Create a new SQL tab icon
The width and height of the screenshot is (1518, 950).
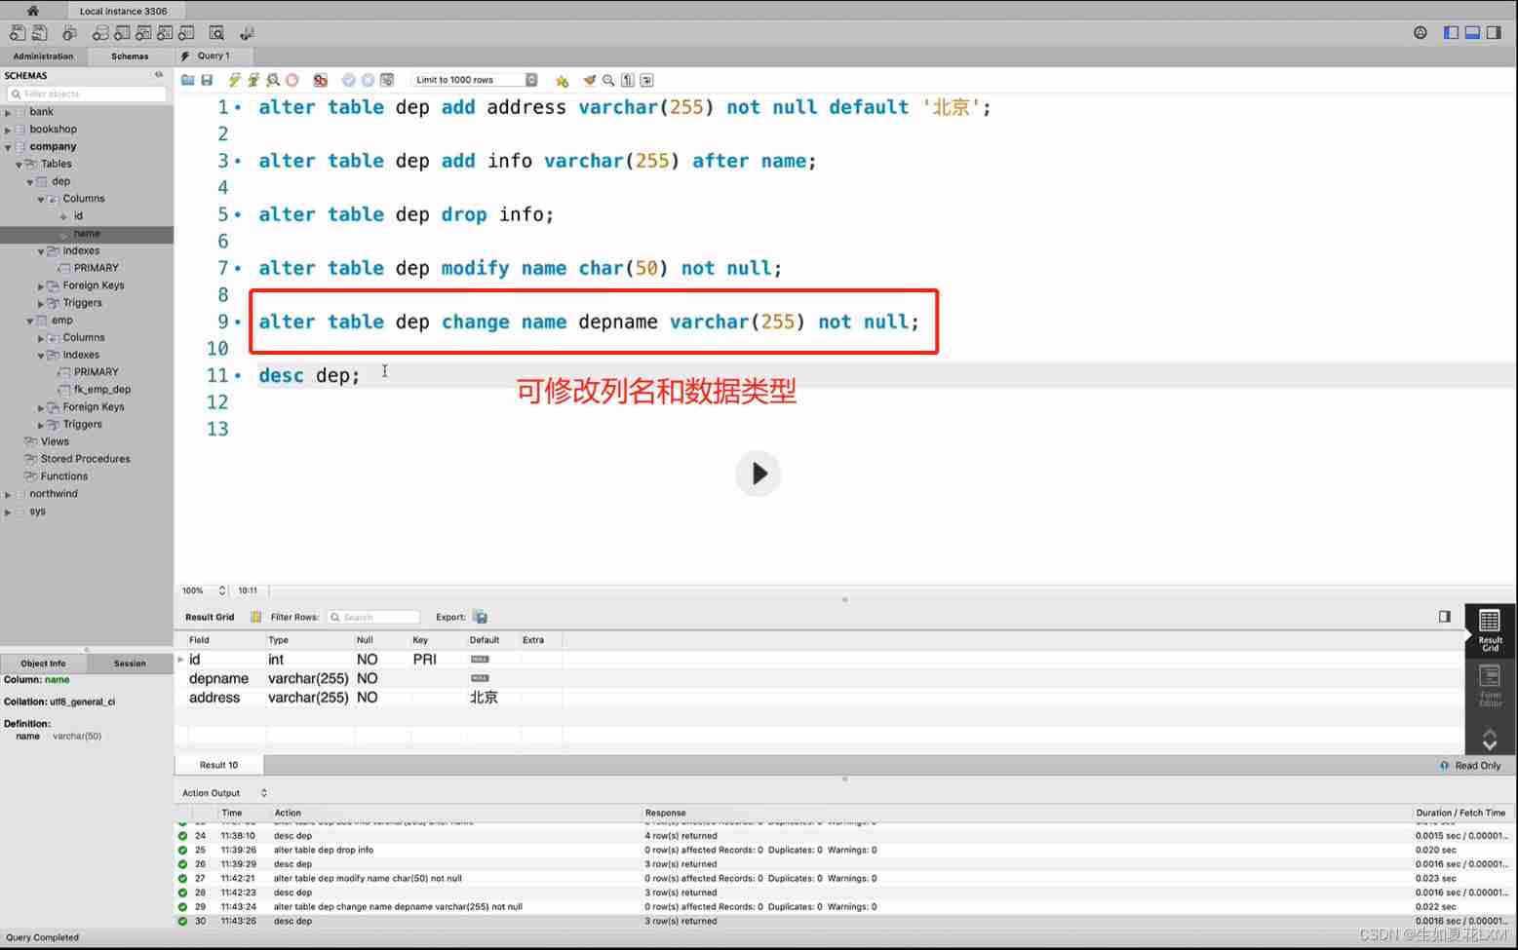(x=18, y=33)
